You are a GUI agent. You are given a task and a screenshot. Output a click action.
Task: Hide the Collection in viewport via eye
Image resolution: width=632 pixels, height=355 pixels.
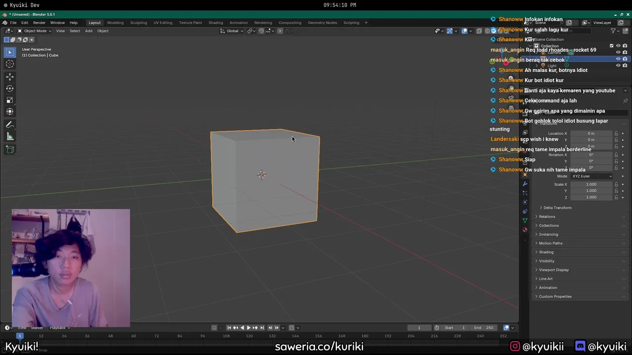pos(618,46)
